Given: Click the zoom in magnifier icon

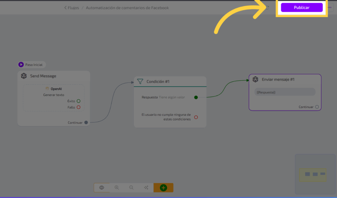Looking at the screenshot, I should (117, 187).
